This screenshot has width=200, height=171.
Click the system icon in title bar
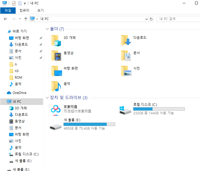click(5, 3)
